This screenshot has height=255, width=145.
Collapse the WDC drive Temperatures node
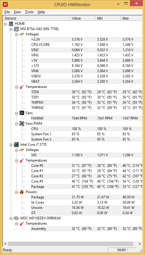(16, 224)
